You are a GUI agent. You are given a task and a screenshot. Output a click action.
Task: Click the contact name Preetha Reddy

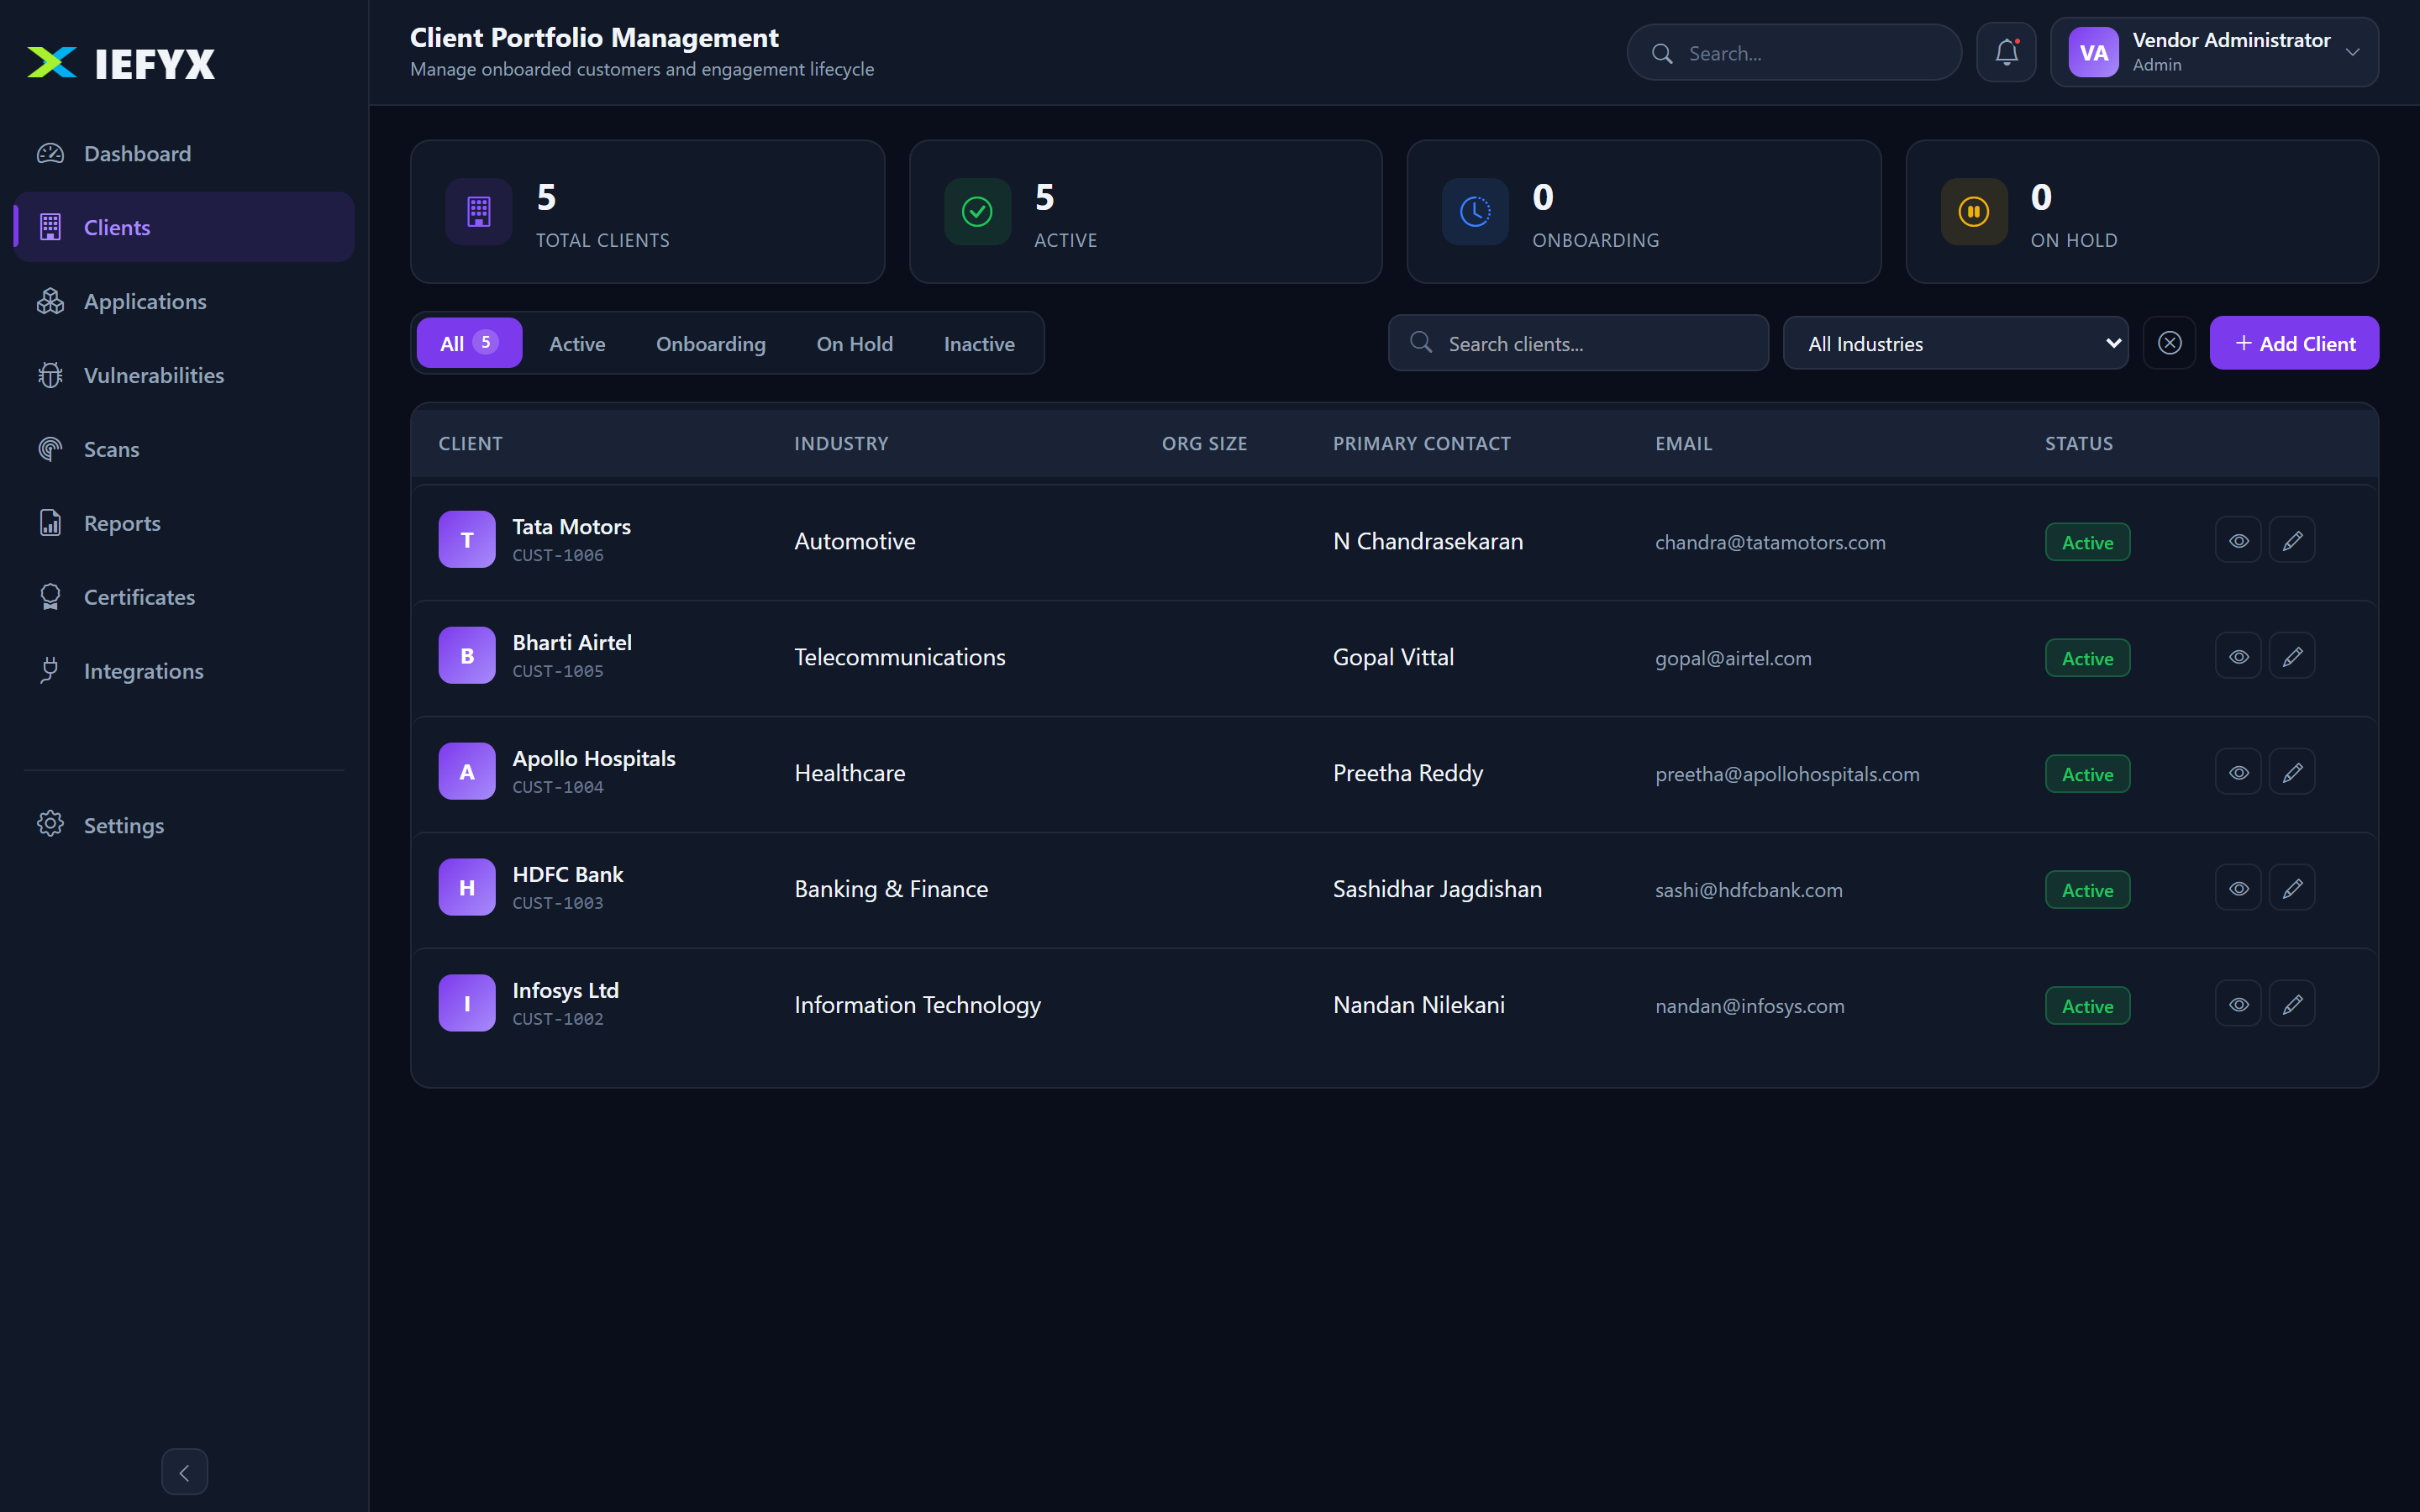click(1407, 773)
